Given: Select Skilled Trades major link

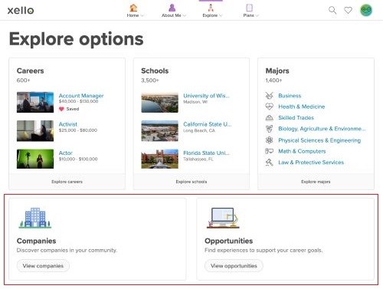Looking at the screenshot, I should click(296, 118).
